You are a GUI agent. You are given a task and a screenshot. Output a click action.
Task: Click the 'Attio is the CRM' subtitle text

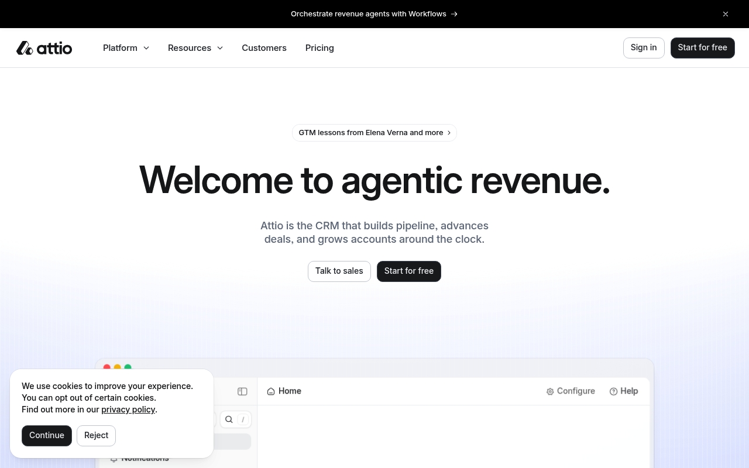[374, 232]
